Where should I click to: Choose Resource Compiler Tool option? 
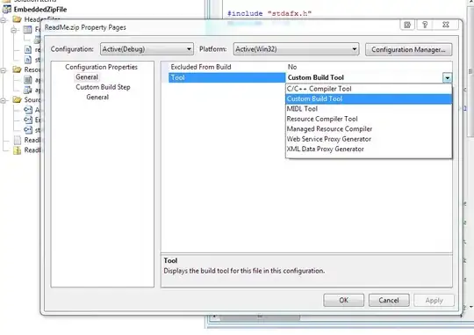pos(369,119)
